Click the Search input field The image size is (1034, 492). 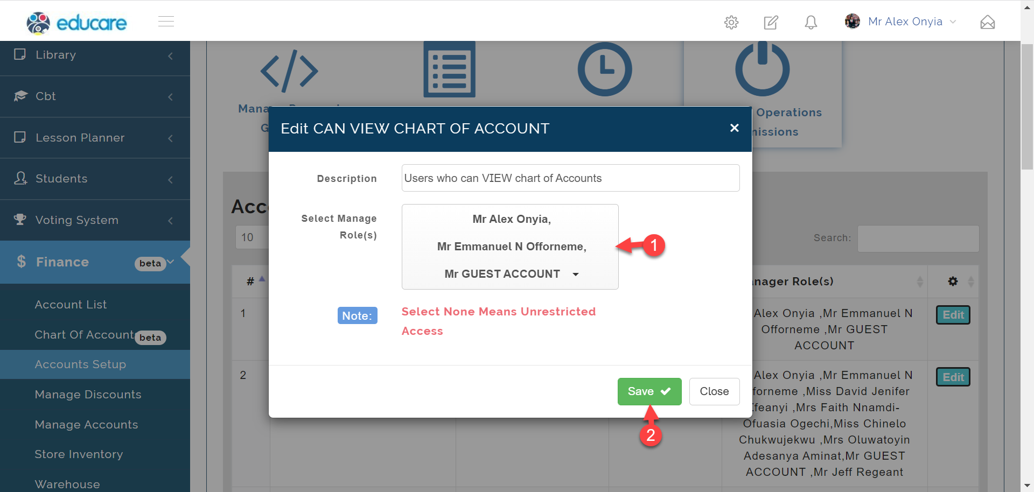tap(918, 238)
